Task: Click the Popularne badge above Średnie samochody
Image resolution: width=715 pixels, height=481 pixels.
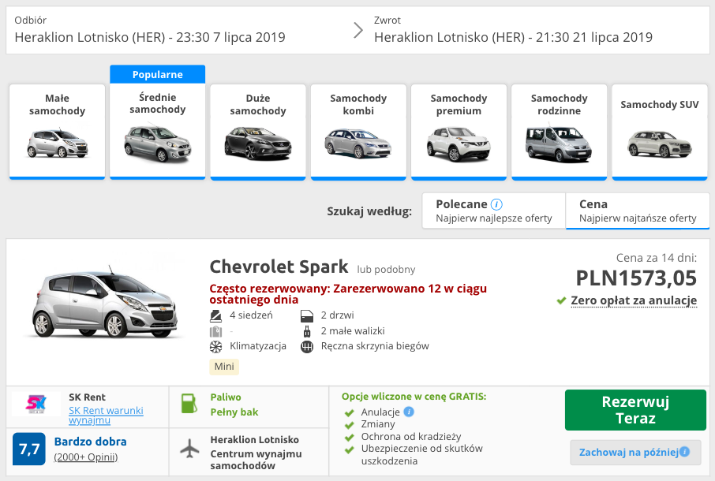Action: (157, 74)
